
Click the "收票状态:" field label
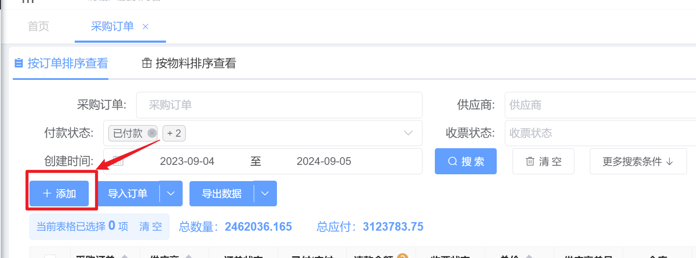(x=470, y=133)
